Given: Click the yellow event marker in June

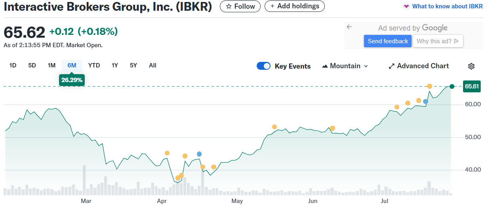Looking at the screenshot, I should coord(333,128).
